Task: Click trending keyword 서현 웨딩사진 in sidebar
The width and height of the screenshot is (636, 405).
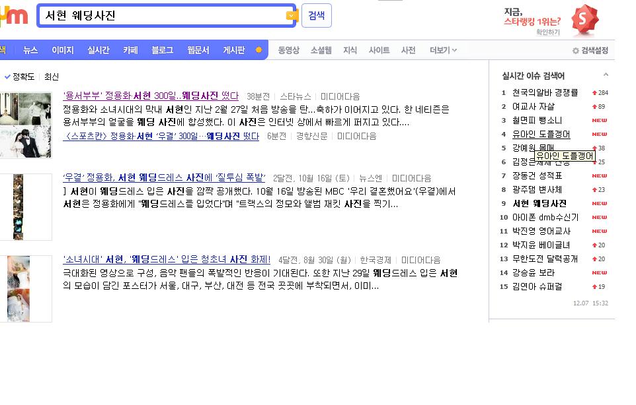Action: coord(539,203)
